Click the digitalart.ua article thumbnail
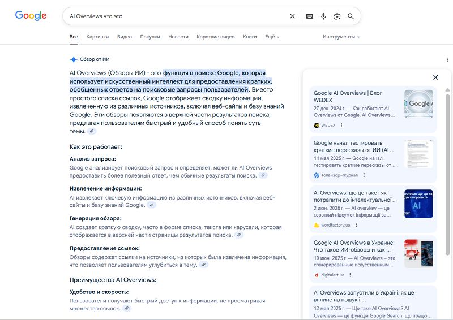 (418, 254)
